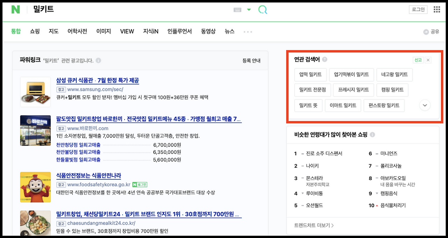This screenshot has height=238, width=448.
Task: Close the 연관 검색어 panel
Action: [x=428, y=60]
